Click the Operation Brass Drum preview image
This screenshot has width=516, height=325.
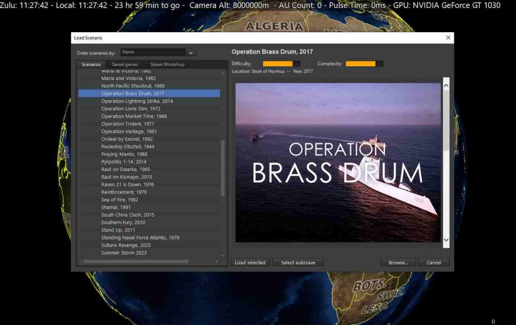pos(338,162)
